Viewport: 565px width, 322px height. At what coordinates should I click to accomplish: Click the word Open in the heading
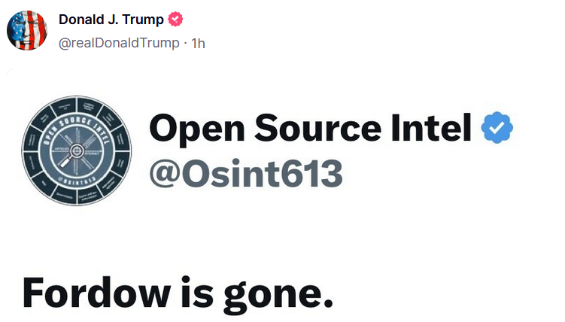click(197, 130)
